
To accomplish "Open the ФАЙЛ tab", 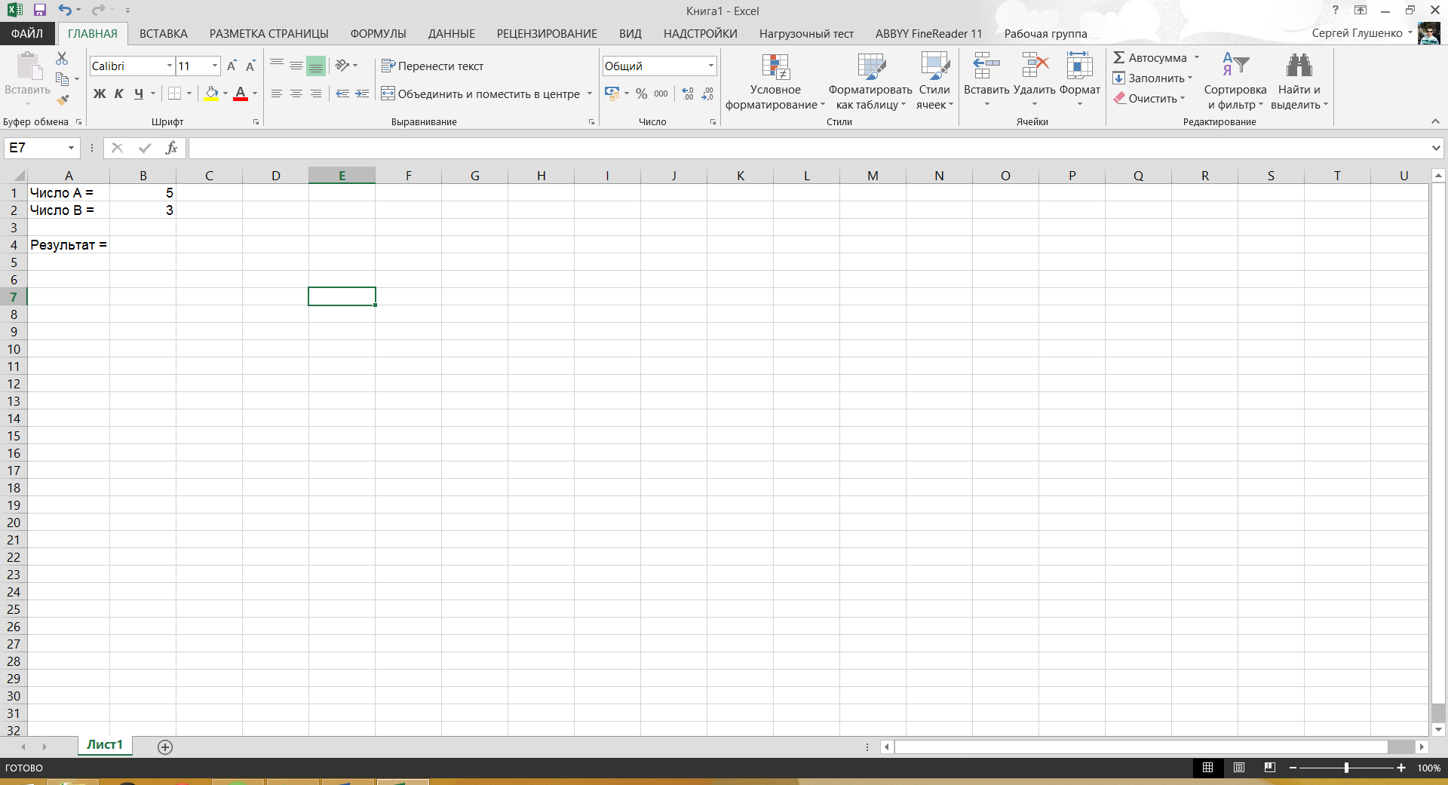I will pyautogui.click(x=27, y=33).
